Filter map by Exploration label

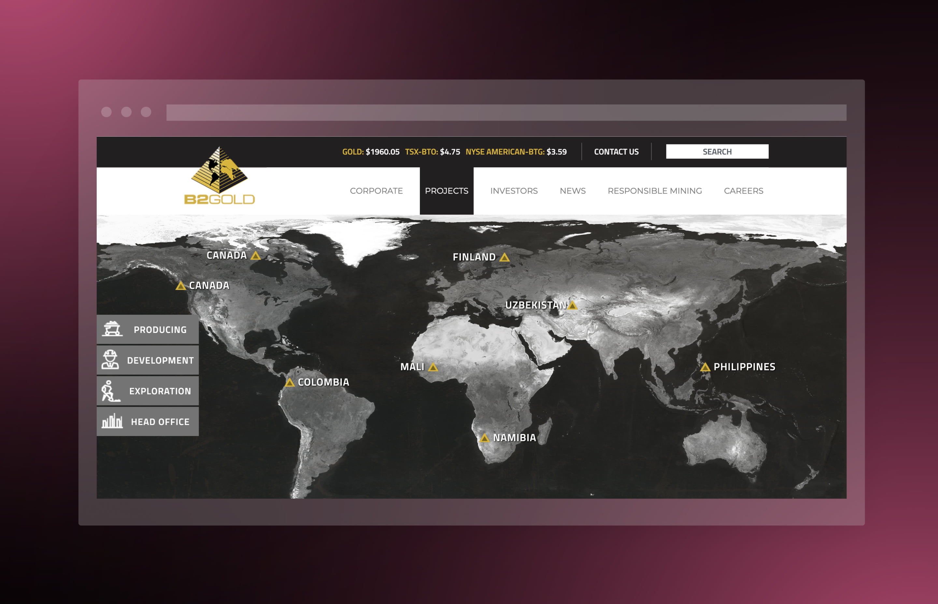coord(160,391)
